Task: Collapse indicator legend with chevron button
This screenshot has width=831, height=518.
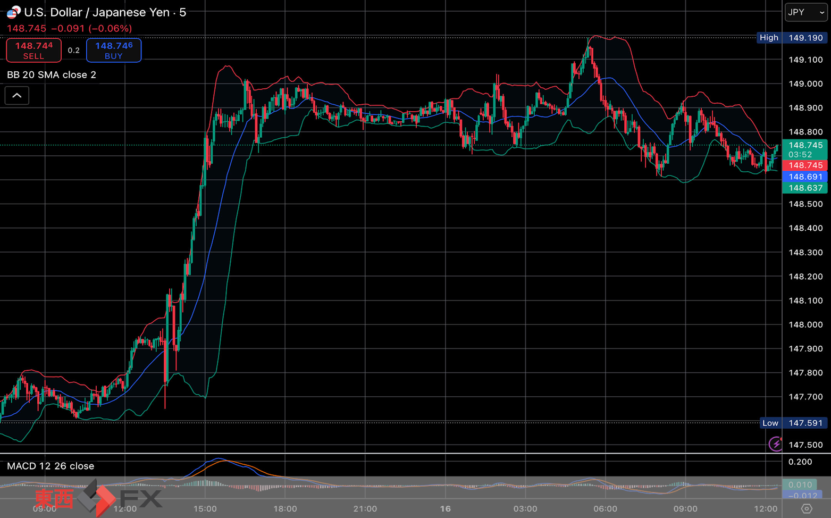Action: click(x=17, y=96)
